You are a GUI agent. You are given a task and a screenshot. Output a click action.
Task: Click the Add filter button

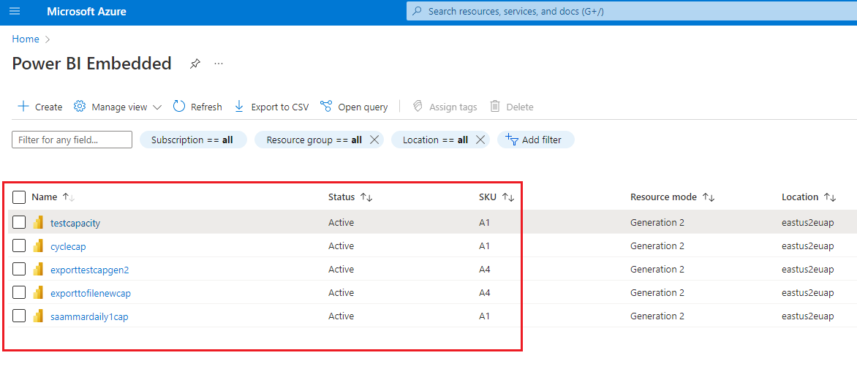click(x=535, y=140)
